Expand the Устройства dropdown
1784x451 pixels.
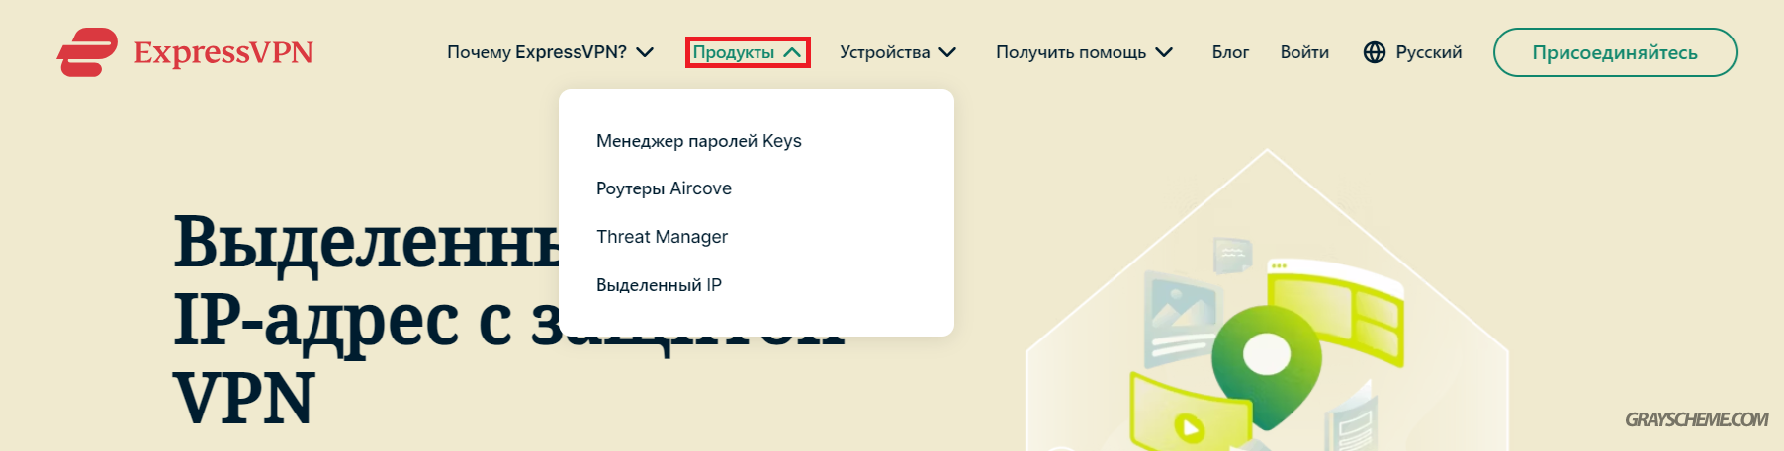tap(898, 52)
